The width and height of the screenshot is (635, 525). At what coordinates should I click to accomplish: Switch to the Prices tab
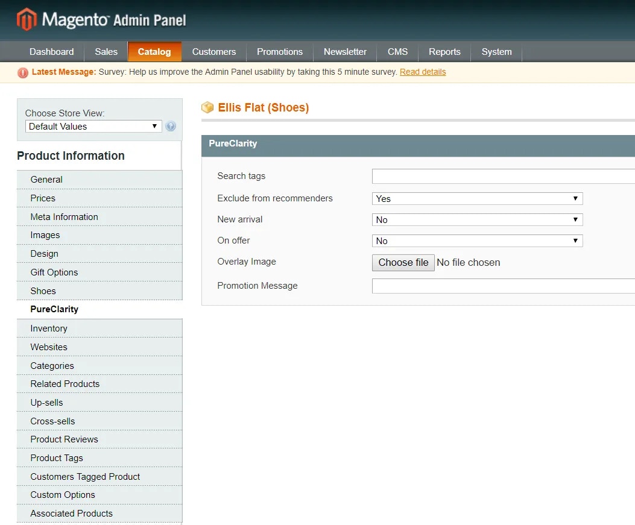pyautogui.click(x=100, y=198)
